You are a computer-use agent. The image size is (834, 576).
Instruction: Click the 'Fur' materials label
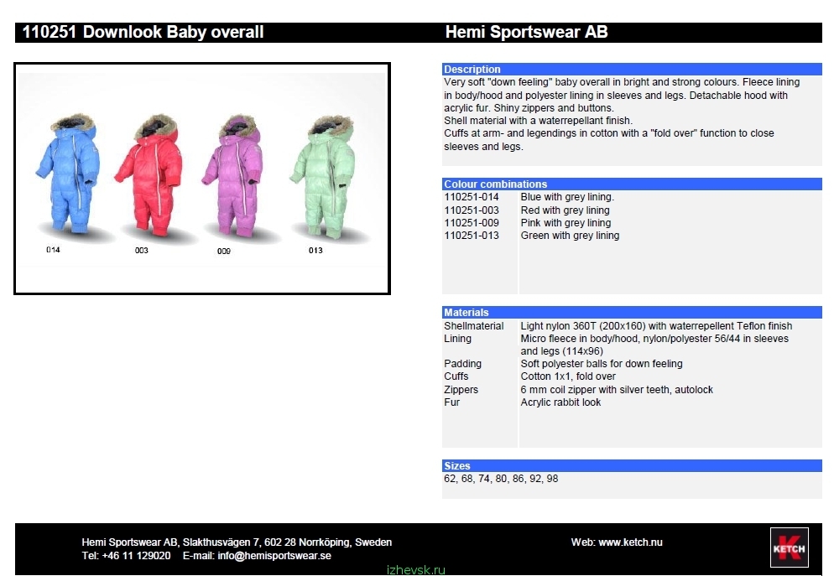tap(451, 402)
